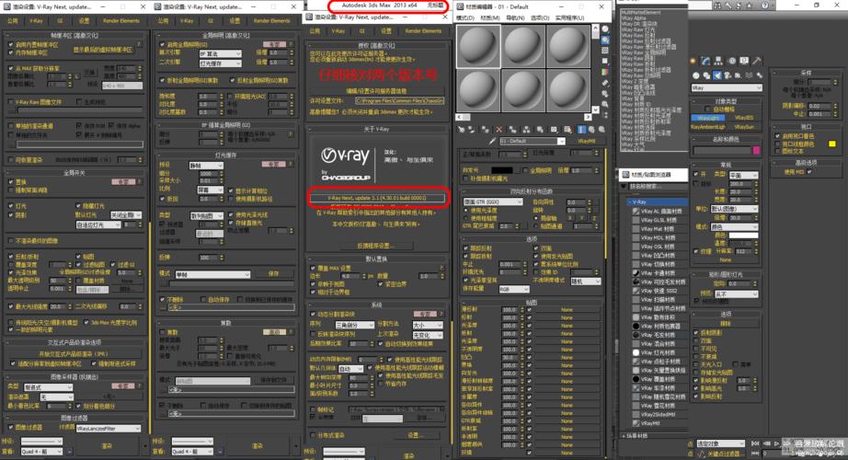Click 显示最后的虚拟帧缓冲区 button
The height and width of the screenshot is (460, 848).
(103, 50)
